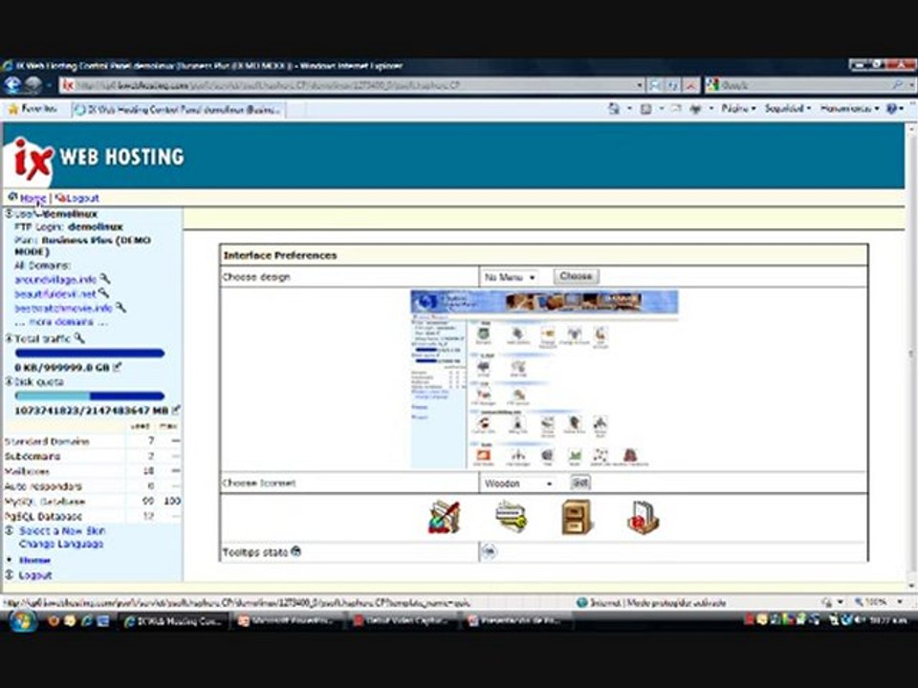Click Logout link at sidebar bottom
918x688 pixels.
[35, 575]
